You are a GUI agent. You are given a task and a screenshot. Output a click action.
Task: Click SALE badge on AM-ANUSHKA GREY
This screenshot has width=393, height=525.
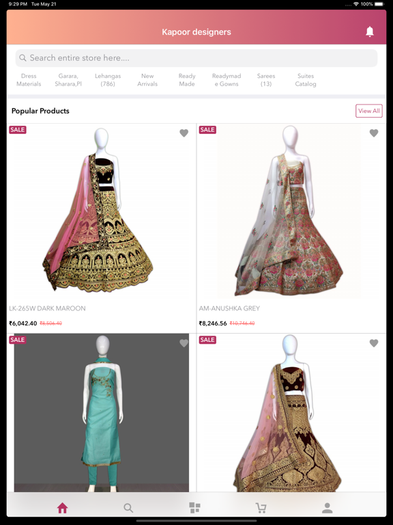coord(207,130)
